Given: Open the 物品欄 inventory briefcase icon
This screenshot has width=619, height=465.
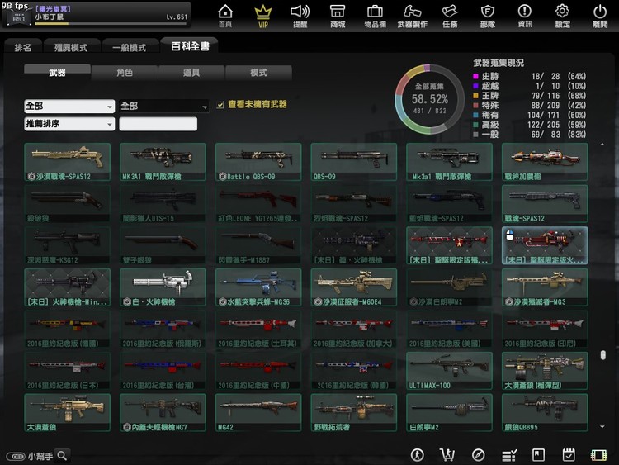Looking at the screenshot, I should [x=375, y=16].
